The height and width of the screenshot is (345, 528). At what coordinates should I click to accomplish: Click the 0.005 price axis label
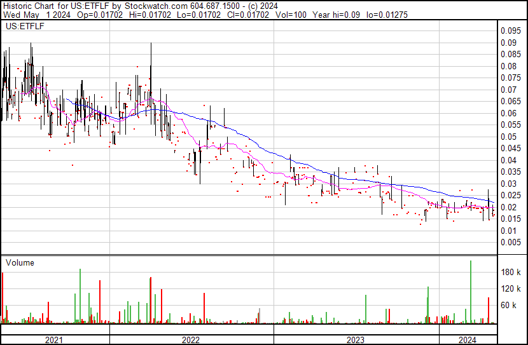[510, 242]
